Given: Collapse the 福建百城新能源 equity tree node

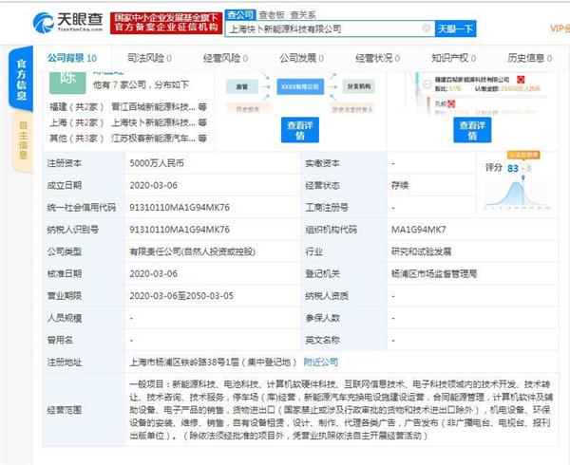Looking at the screenshot, I should click(x=427, y=84).
